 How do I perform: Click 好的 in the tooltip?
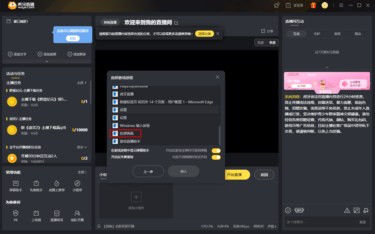(73, 38)
